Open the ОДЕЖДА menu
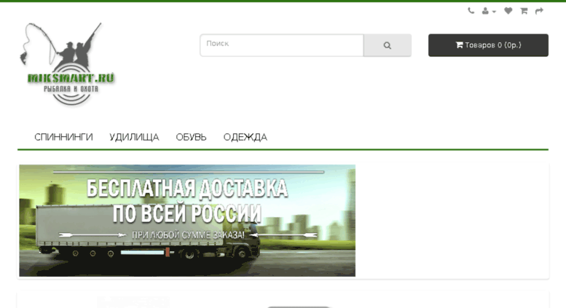Screen dimensions: 566x308 click(245, 137)
